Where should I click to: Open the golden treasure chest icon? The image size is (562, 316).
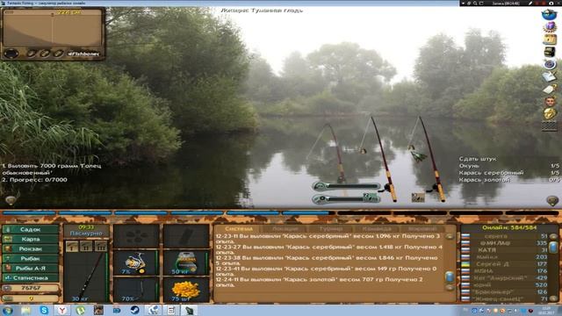(550, 39)
